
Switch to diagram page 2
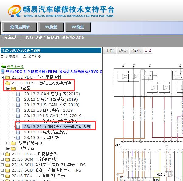[x=150, y=50]
